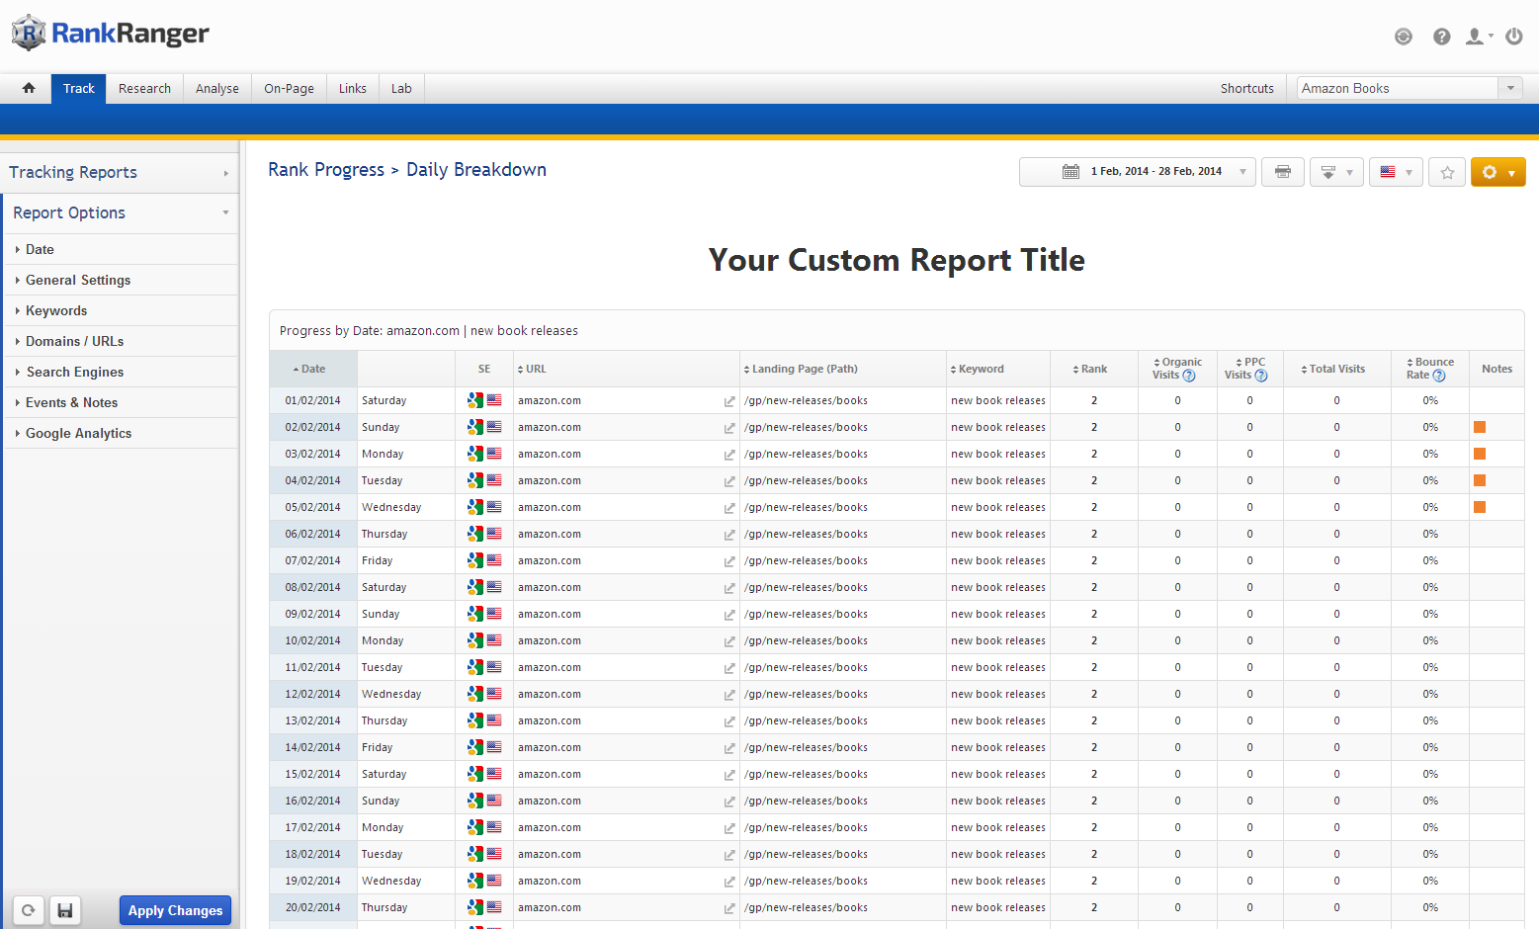
Task: Expand Events & Notes section
Action: (x=71, y=402)
